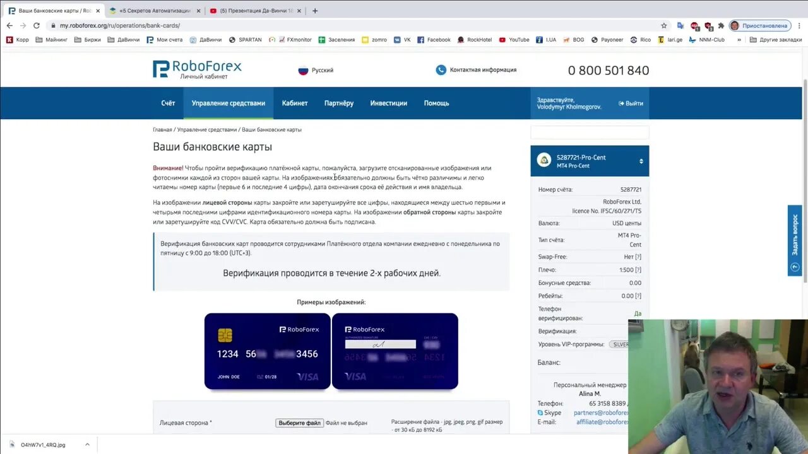
Task: Go back with browser back arrow
Action: point(9,25)
